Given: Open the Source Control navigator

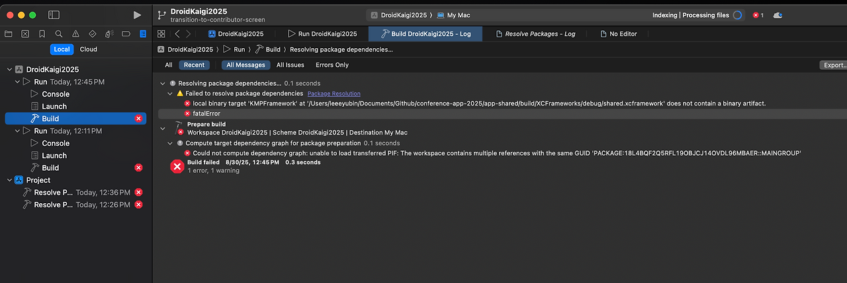Looking at the screenshot, I should pos(25,33).
